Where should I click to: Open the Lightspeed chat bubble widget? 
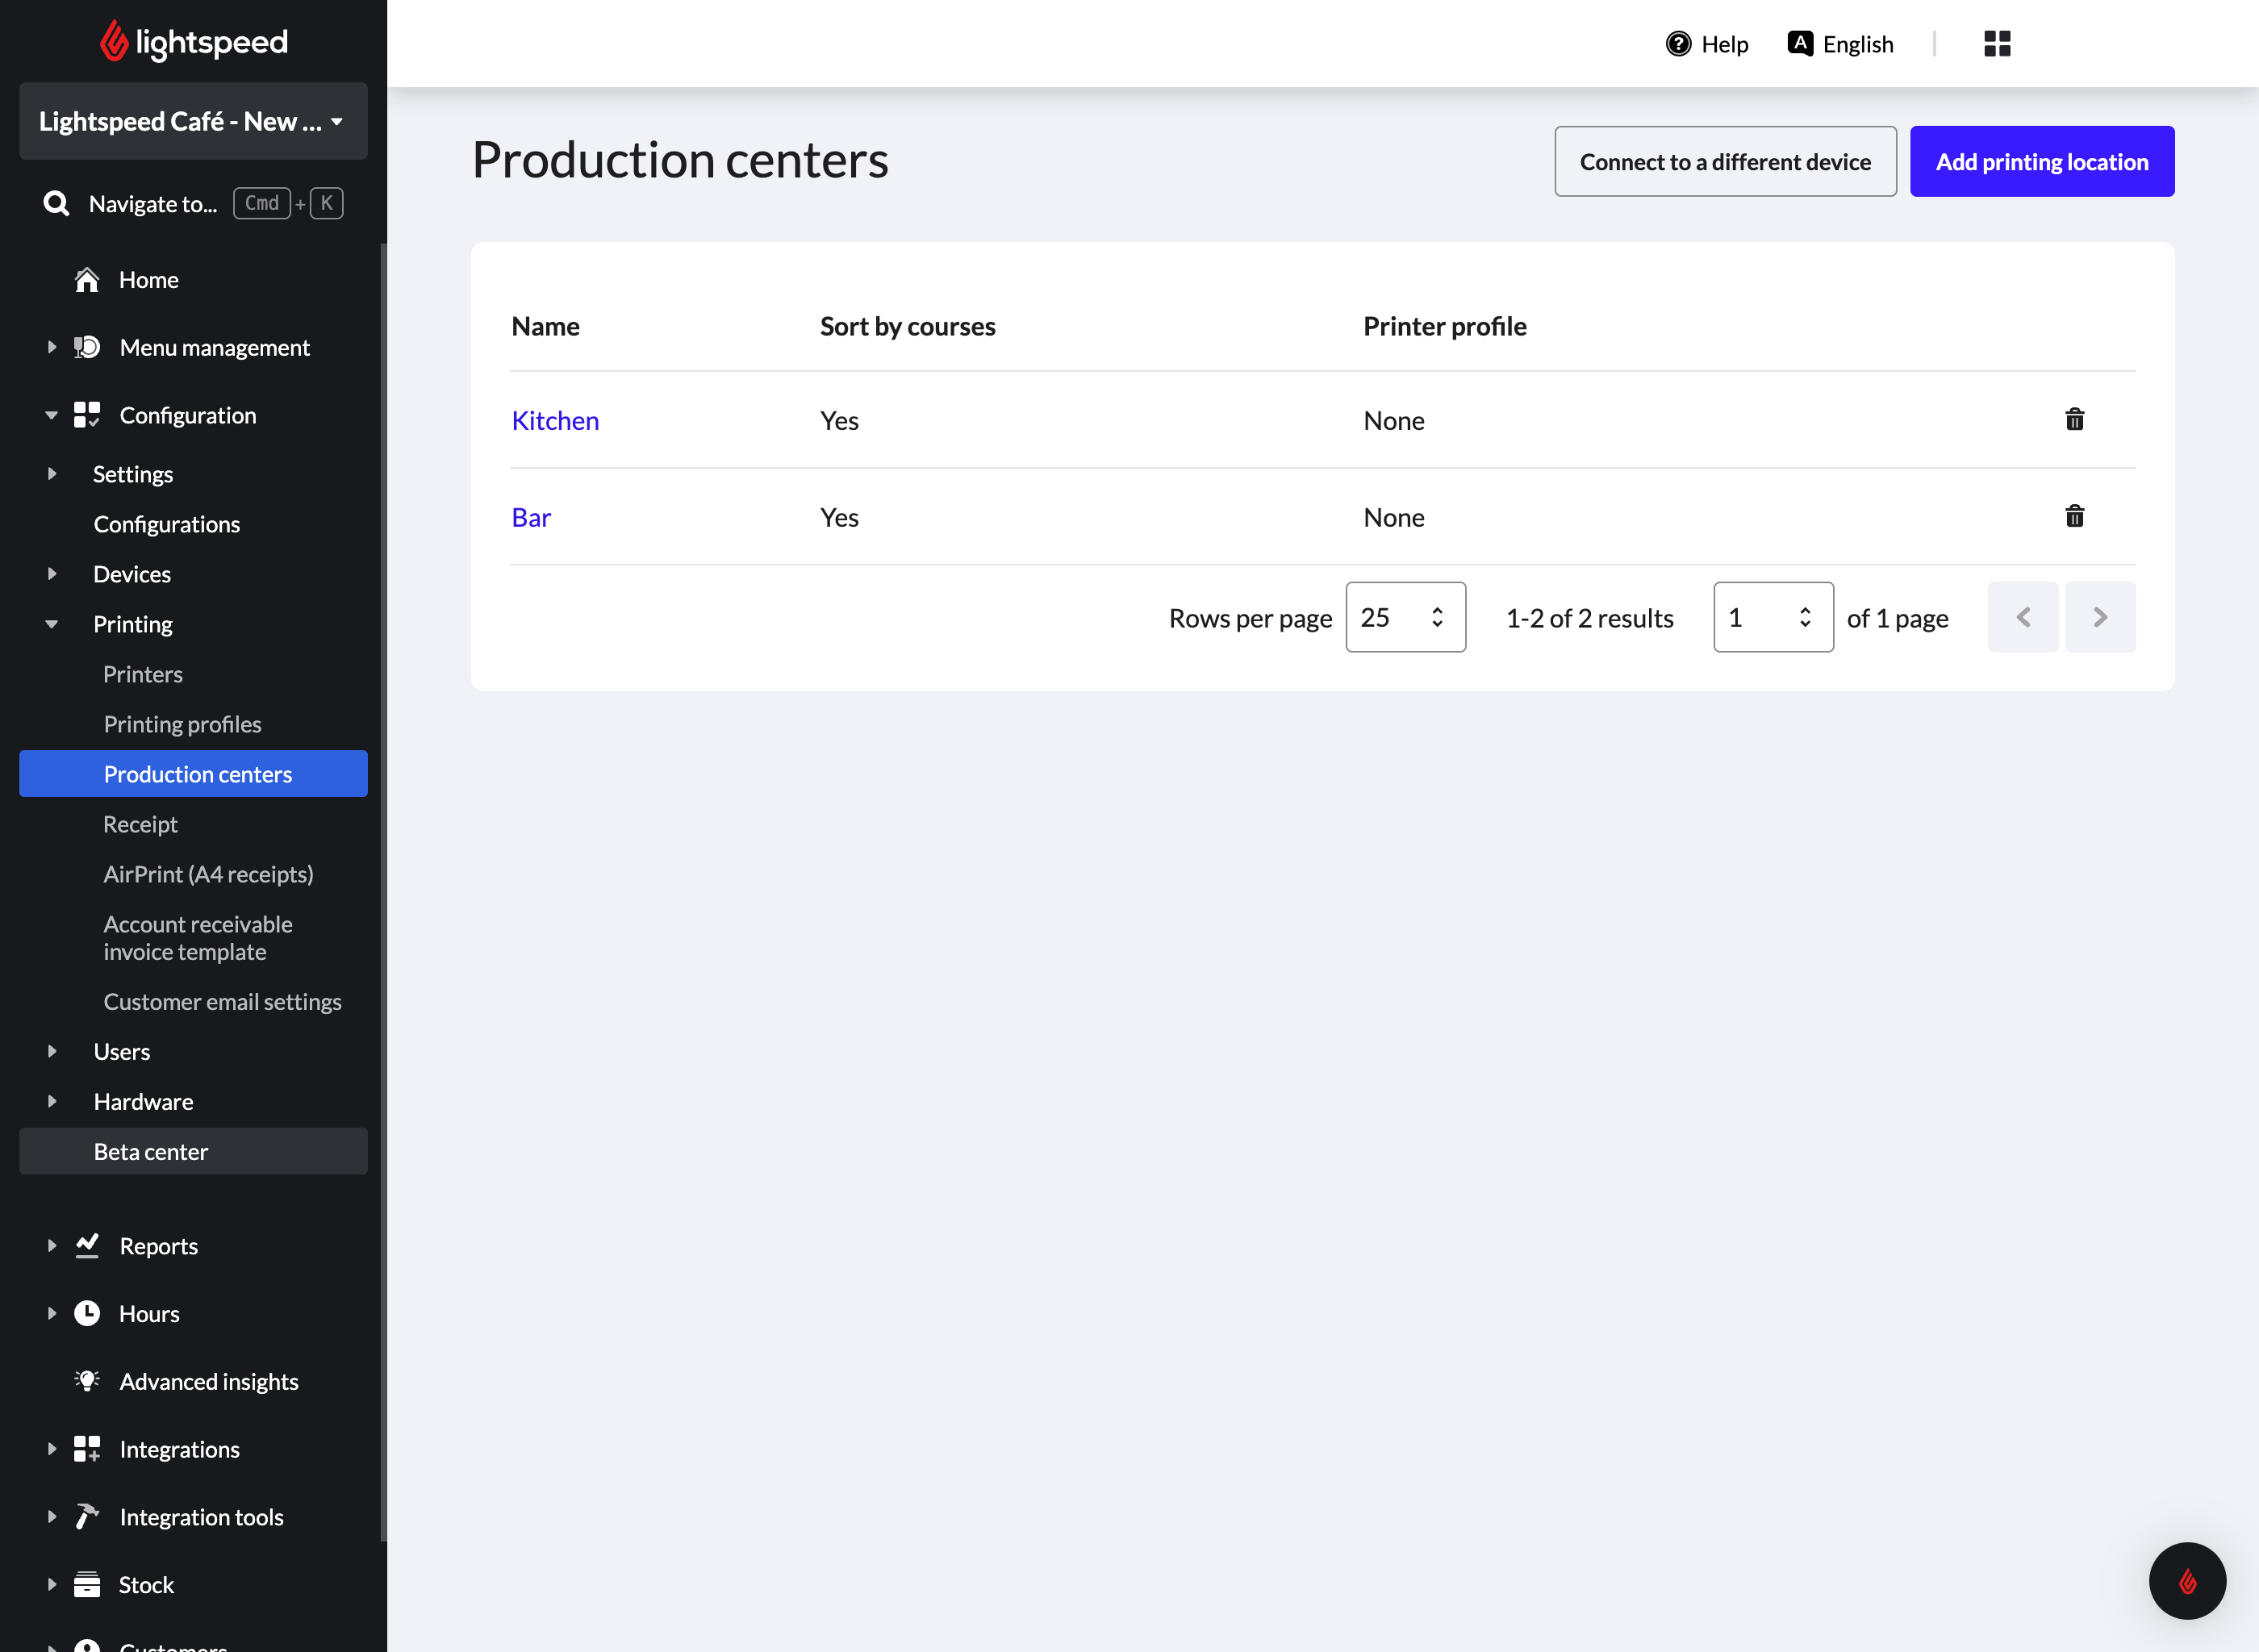click(2186, 1580)
